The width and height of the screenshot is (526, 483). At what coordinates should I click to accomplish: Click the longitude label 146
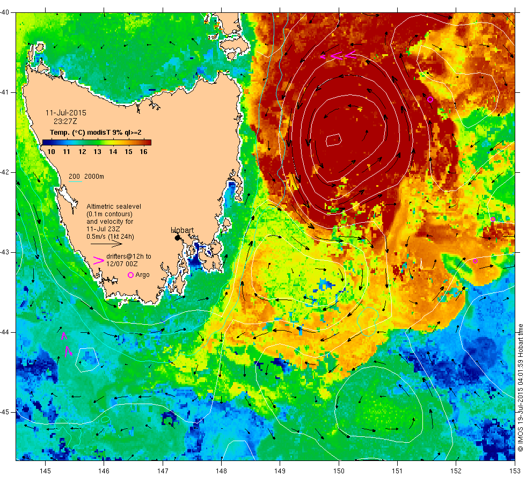tap(104, 471)
